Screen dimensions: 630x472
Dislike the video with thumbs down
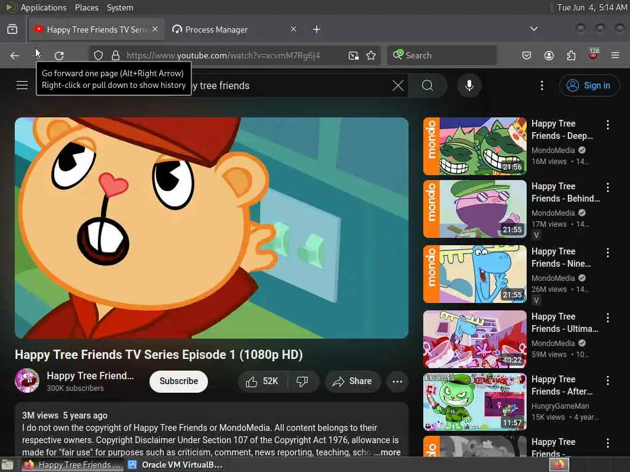(303, 381)
